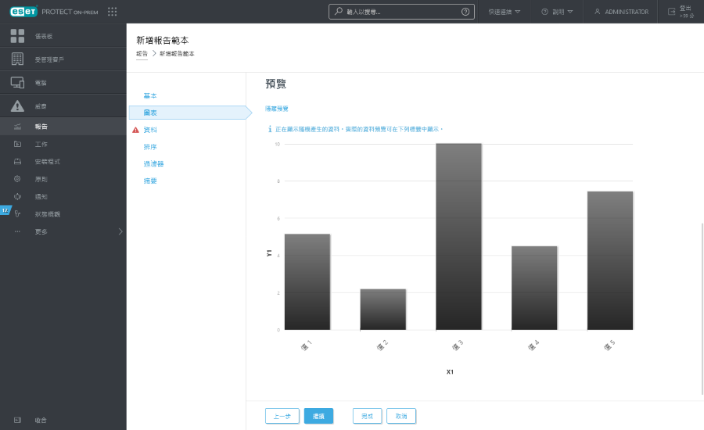Click the help icon inside search box
The height and width of the screenshot is (430, 704).
click(465, 12)
